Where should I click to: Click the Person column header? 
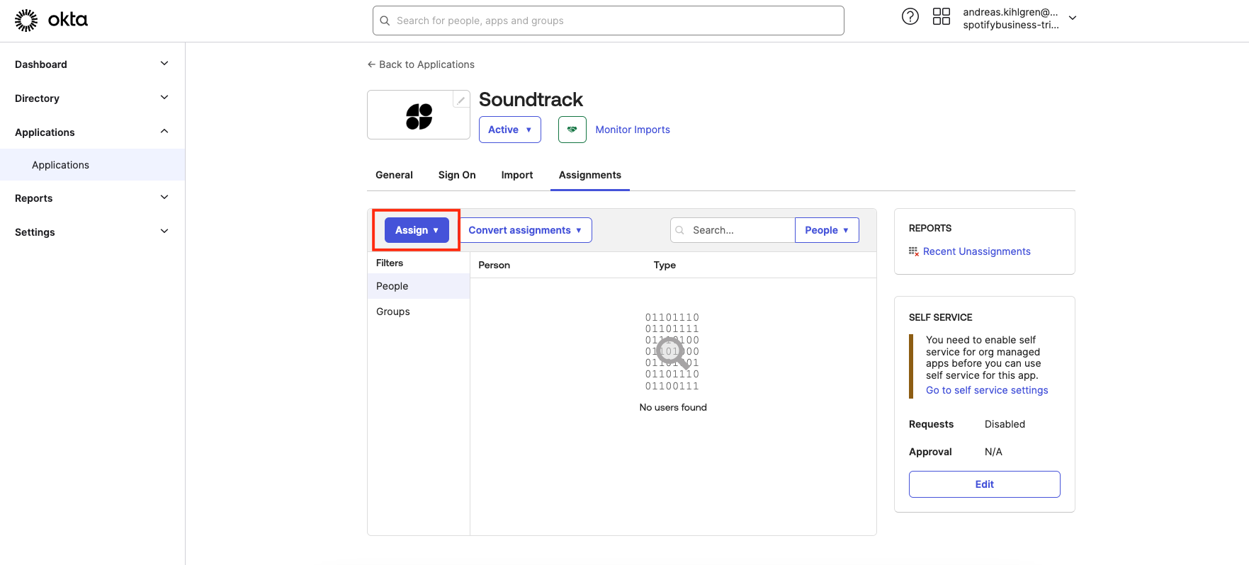494,265
